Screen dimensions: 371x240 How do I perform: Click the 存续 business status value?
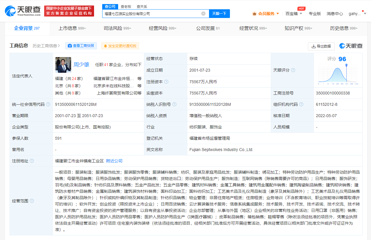[193, 59]
